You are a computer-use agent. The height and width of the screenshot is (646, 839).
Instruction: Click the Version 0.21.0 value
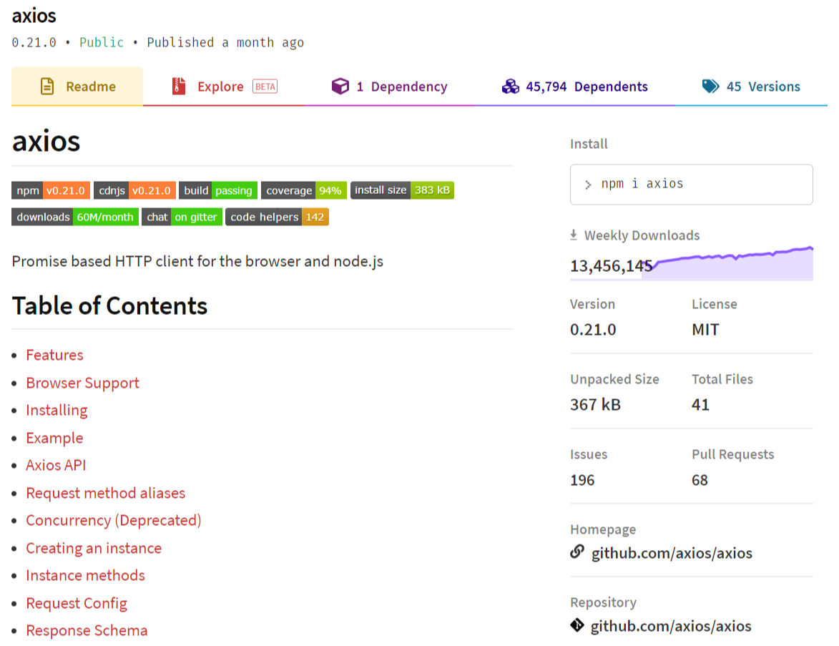[593, 330]
